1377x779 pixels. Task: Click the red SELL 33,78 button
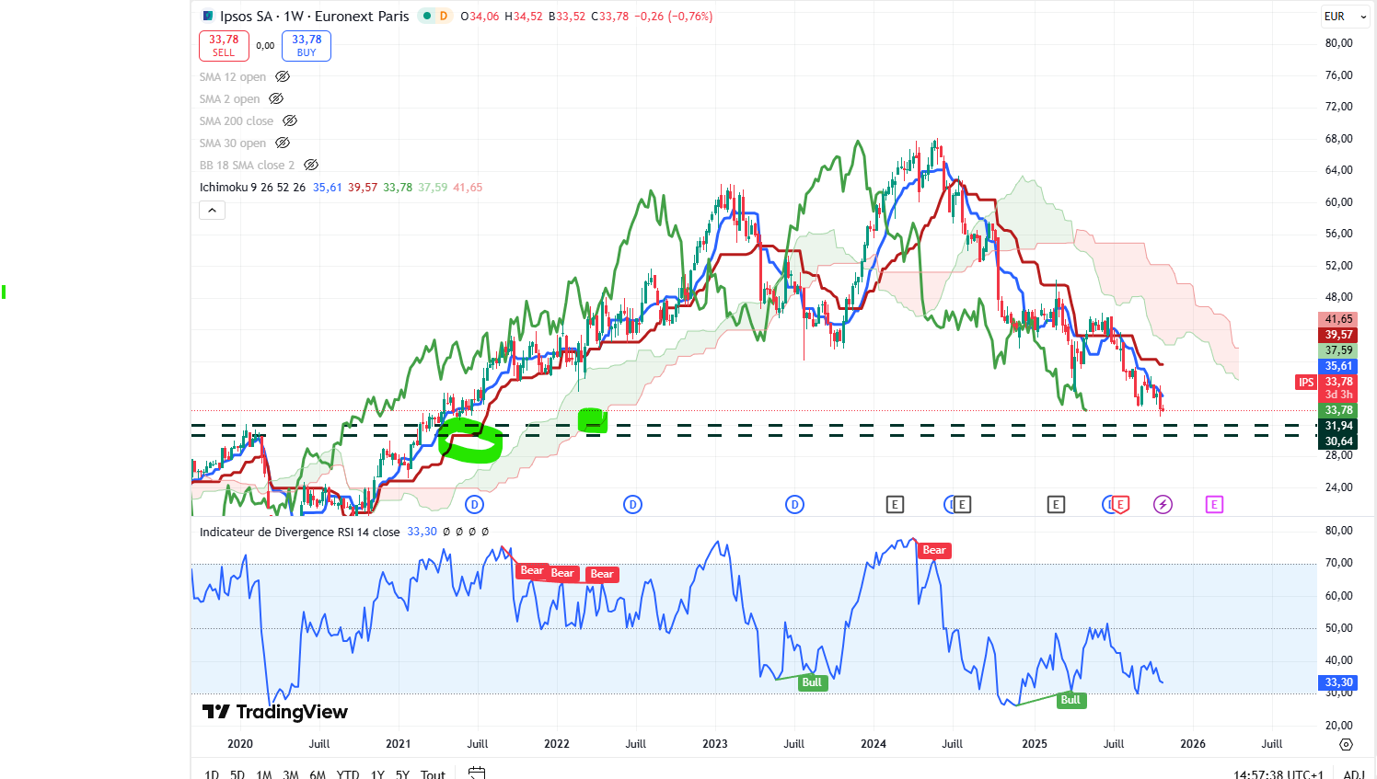point(224,46)
